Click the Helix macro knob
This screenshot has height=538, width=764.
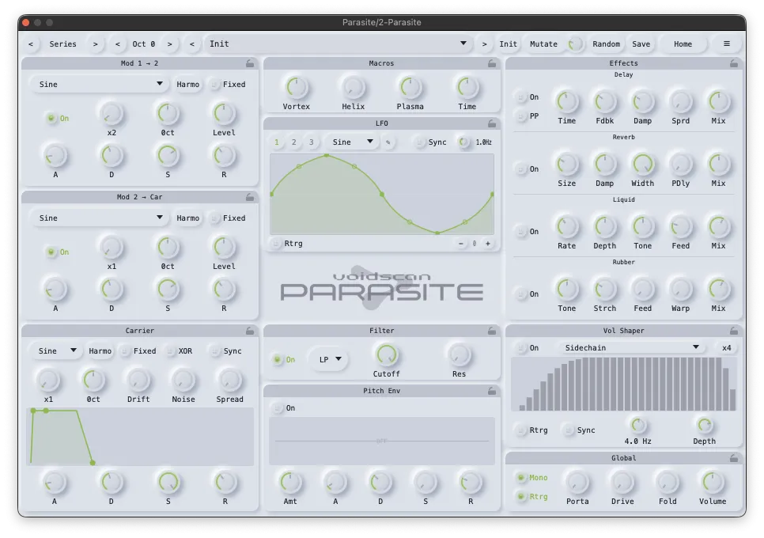[x=354, y=88]
